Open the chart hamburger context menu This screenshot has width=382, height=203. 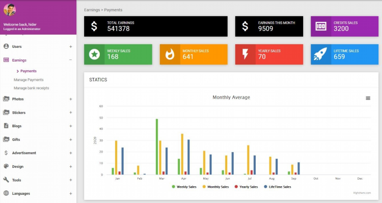tap(368, 98)
